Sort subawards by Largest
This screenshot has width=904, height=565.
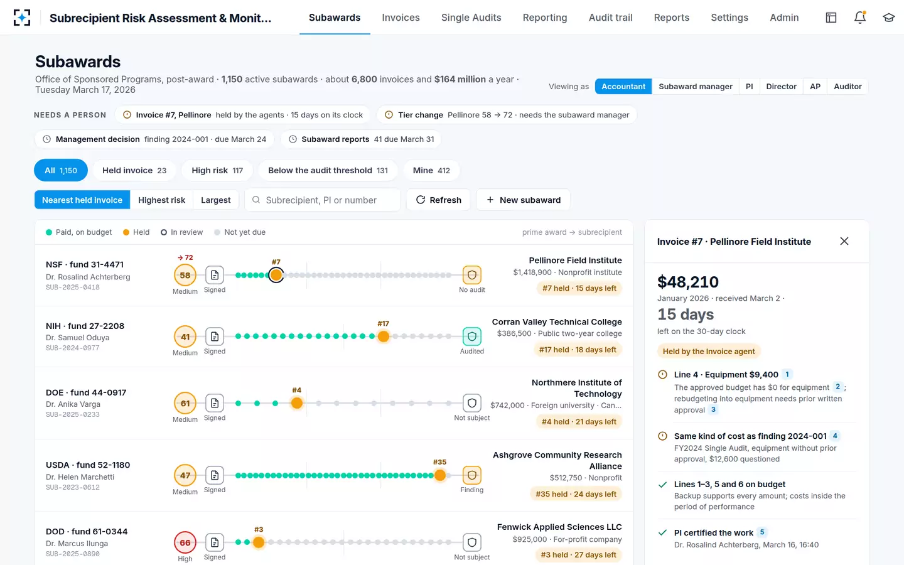point(216,200)
